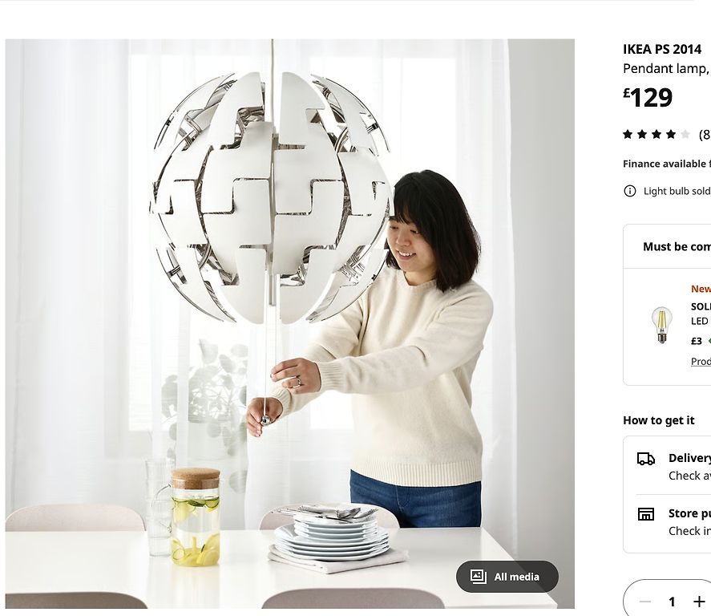Click the review count next to stars
This screenshot has height=616, width=711.
705,134
